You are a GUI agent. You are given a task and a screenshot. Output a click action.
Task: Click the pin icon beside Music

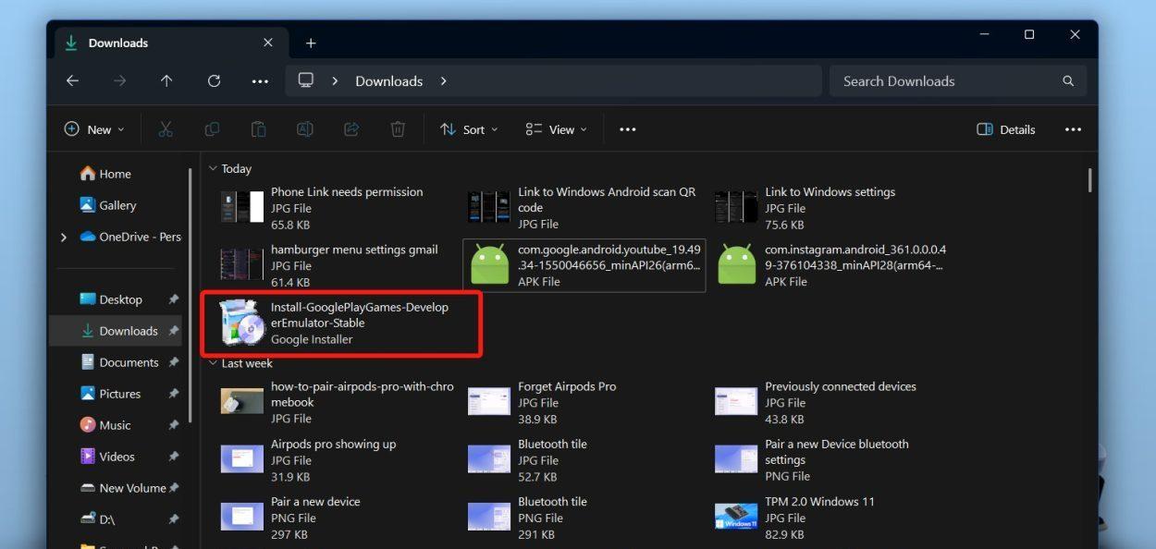pyautogui.click(x=173, y=425)
